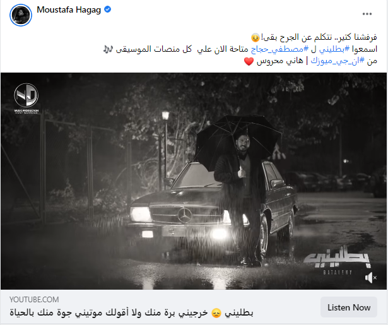Click the video thumbnail to play
The image size is (388, 325).
(194, 181)
